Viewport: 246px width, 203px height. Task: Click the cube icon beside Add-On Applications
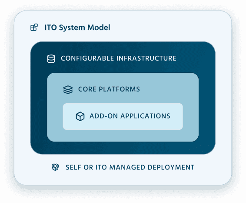(80, 116)
